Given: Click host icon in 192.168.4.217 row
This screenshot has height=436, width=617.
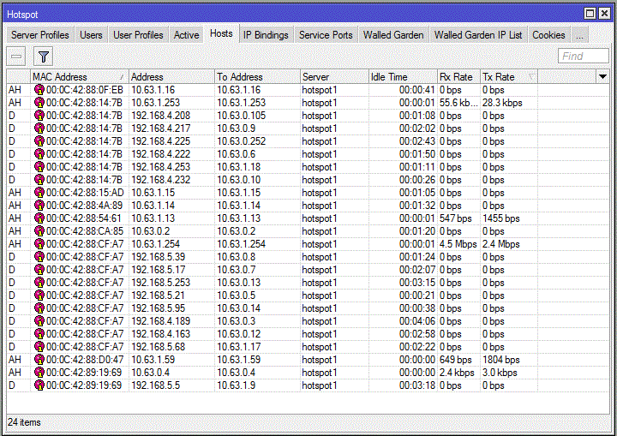Looking at the screenshot, I should pos(39,128).
